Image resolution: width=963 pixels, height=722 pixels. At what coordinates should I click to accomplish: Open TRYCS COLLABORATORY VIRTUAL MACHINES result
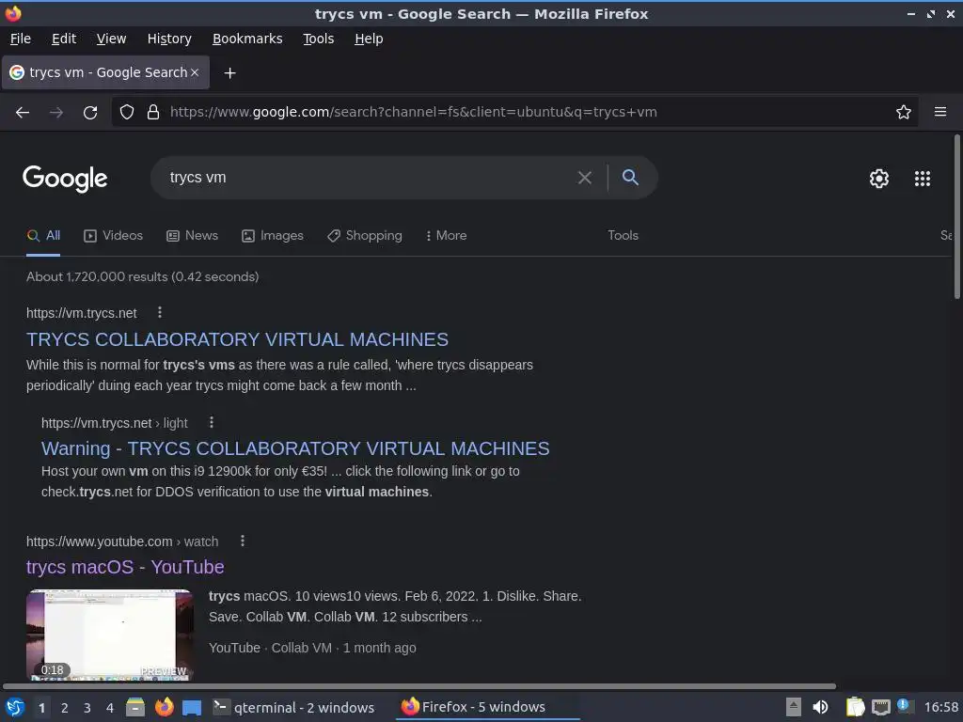click(237, 339)
